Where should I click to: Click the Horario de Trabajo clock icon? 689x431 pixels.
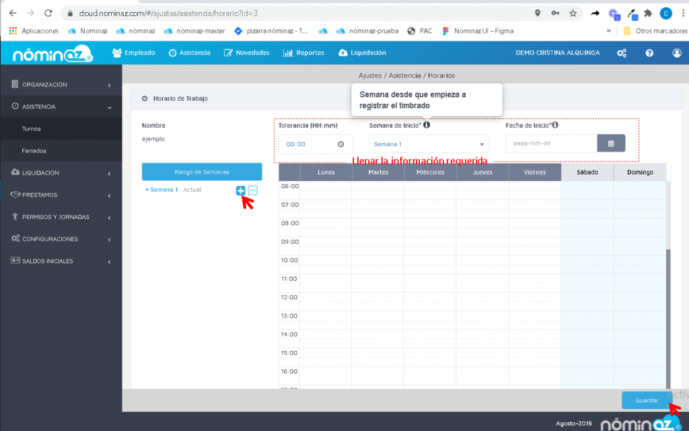click(x=145, y=99)
